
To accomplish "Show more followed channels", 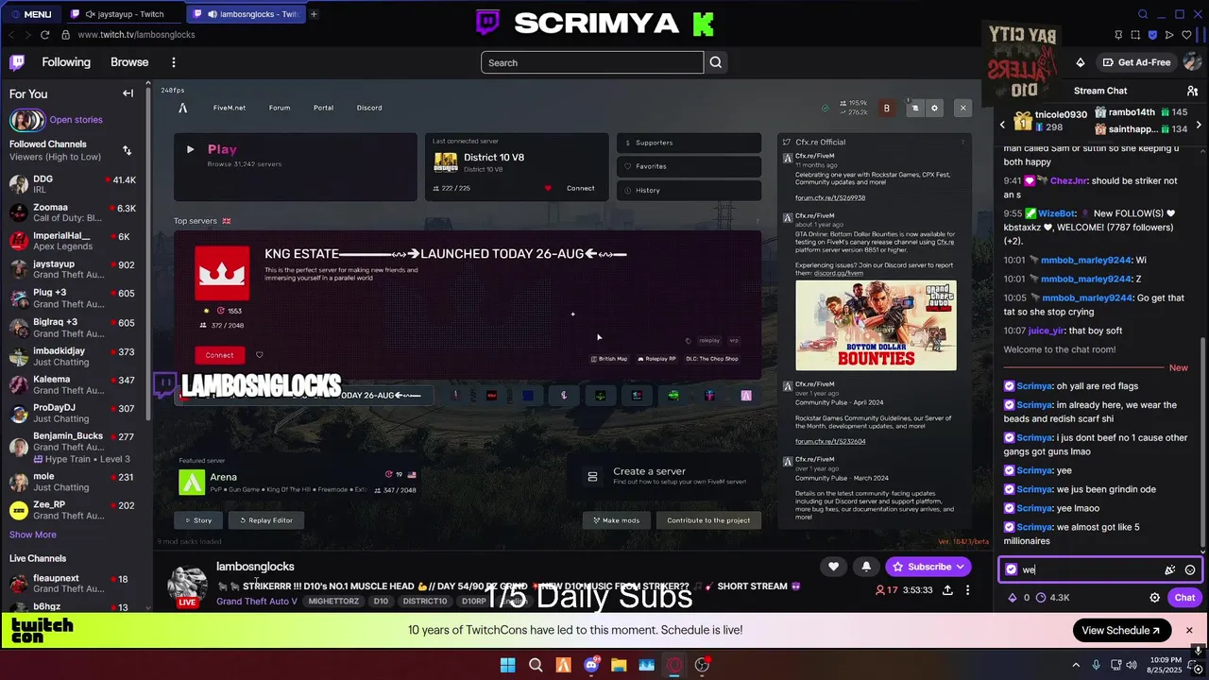I will pyautogui.click(x=33, y=535).
